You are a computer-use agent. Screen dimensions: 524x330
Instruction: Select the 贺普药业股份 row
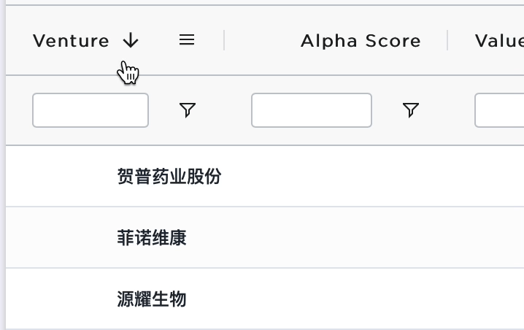265,176
